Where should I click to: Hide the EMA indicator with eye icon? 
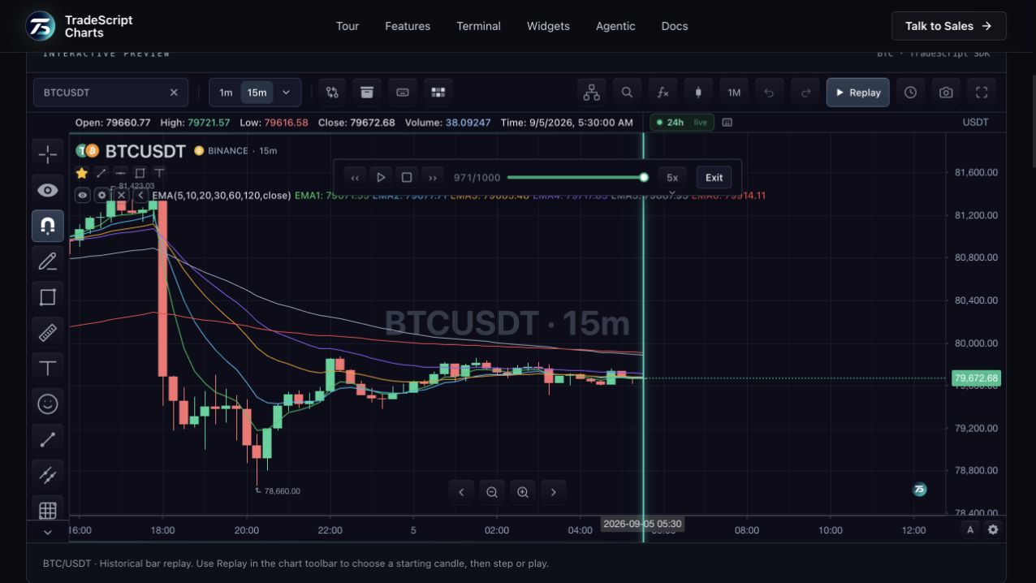pyautogui.click(x=82, y=195)
